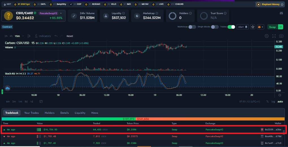The width and height of the screenshot is (288, 147).
Task: Click the Alert bell button
Action: click(243, 27)
